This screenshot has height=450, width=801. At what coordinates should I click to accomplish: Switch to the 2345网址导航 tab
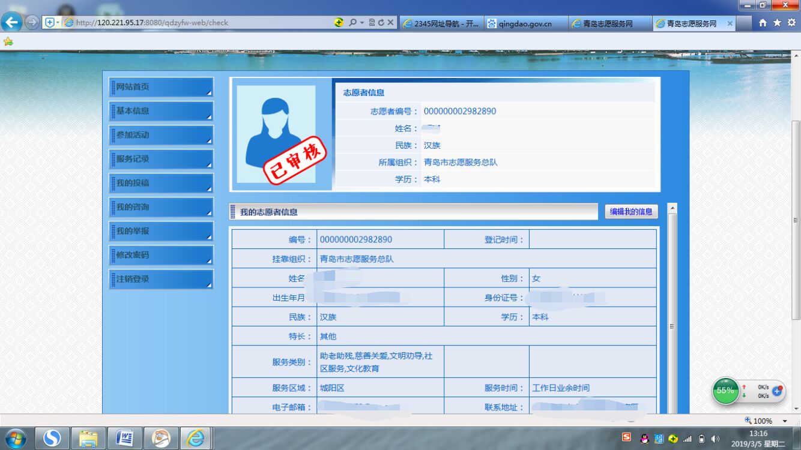pos(441,23)
